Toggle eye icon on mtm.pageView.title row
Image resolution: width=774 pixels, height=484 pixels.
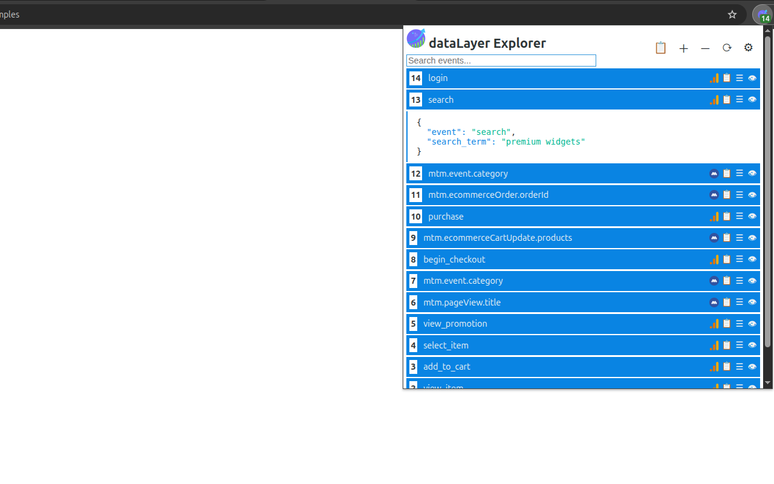[752, 302]
